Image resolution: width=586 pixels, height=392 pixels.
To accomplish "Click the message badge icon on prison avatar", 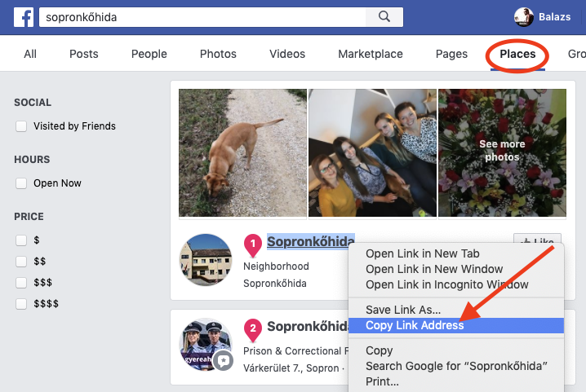I will (224, 361).
